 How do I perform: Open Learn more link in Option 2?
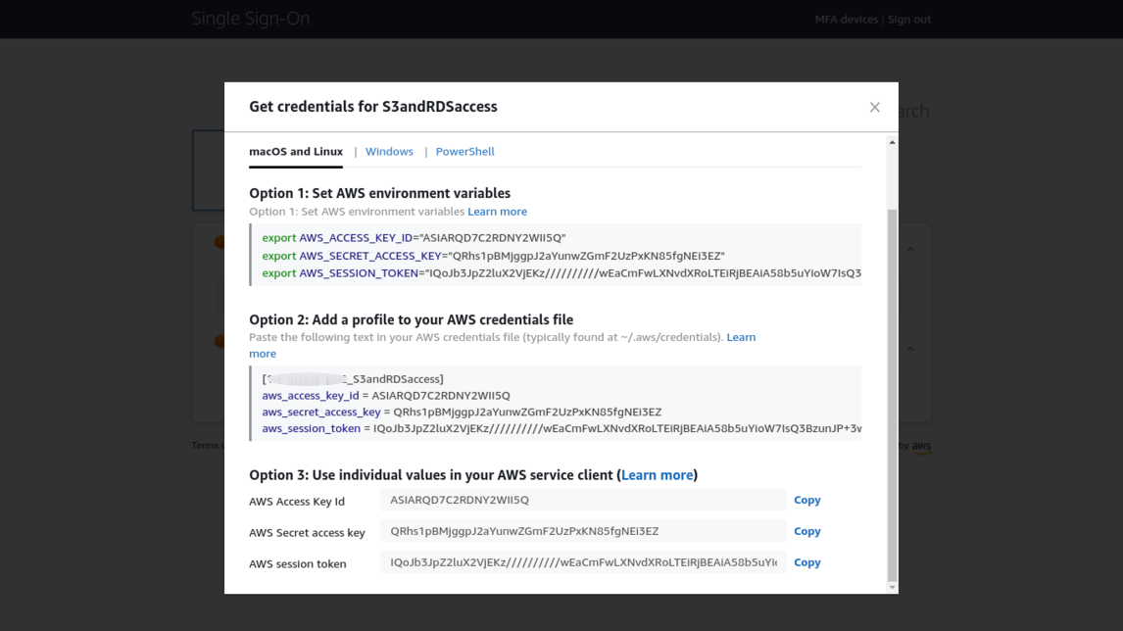click(x=740, y=337)
